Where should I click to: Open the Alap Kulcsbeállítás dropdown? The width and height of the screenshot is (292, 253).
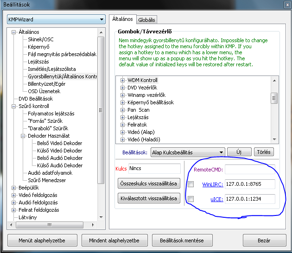(x=188, y=152)
